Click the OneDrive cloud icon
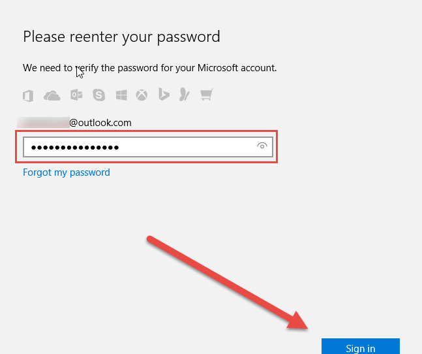This screenshot has width=422, height=354. click(52, 95)
